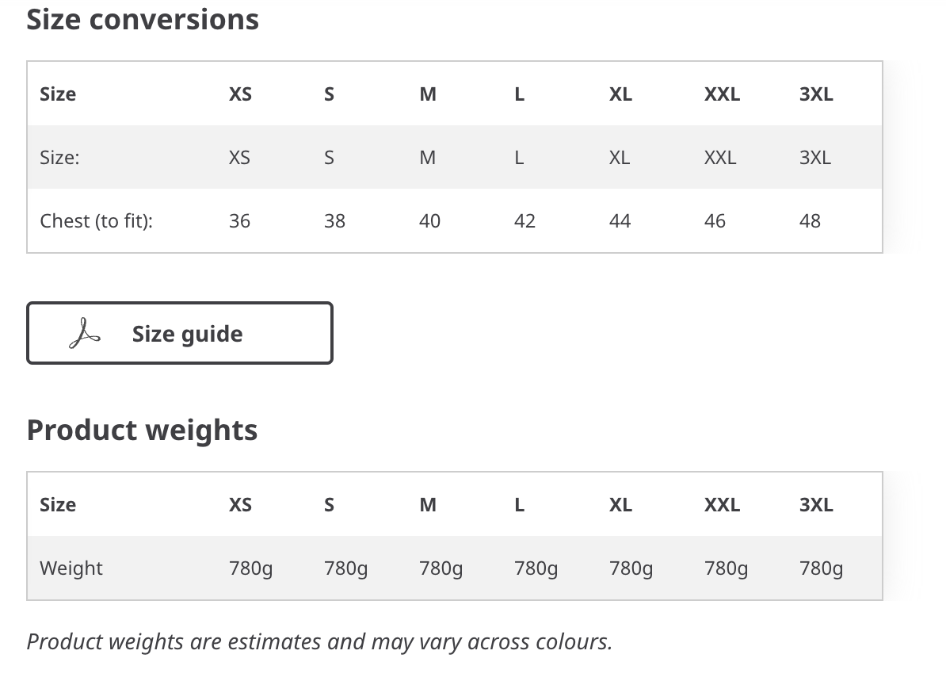The height and width of the screenshot is (685, 946).
Task: Click chest value 40 for M
Action: click(x=429, y=221)
